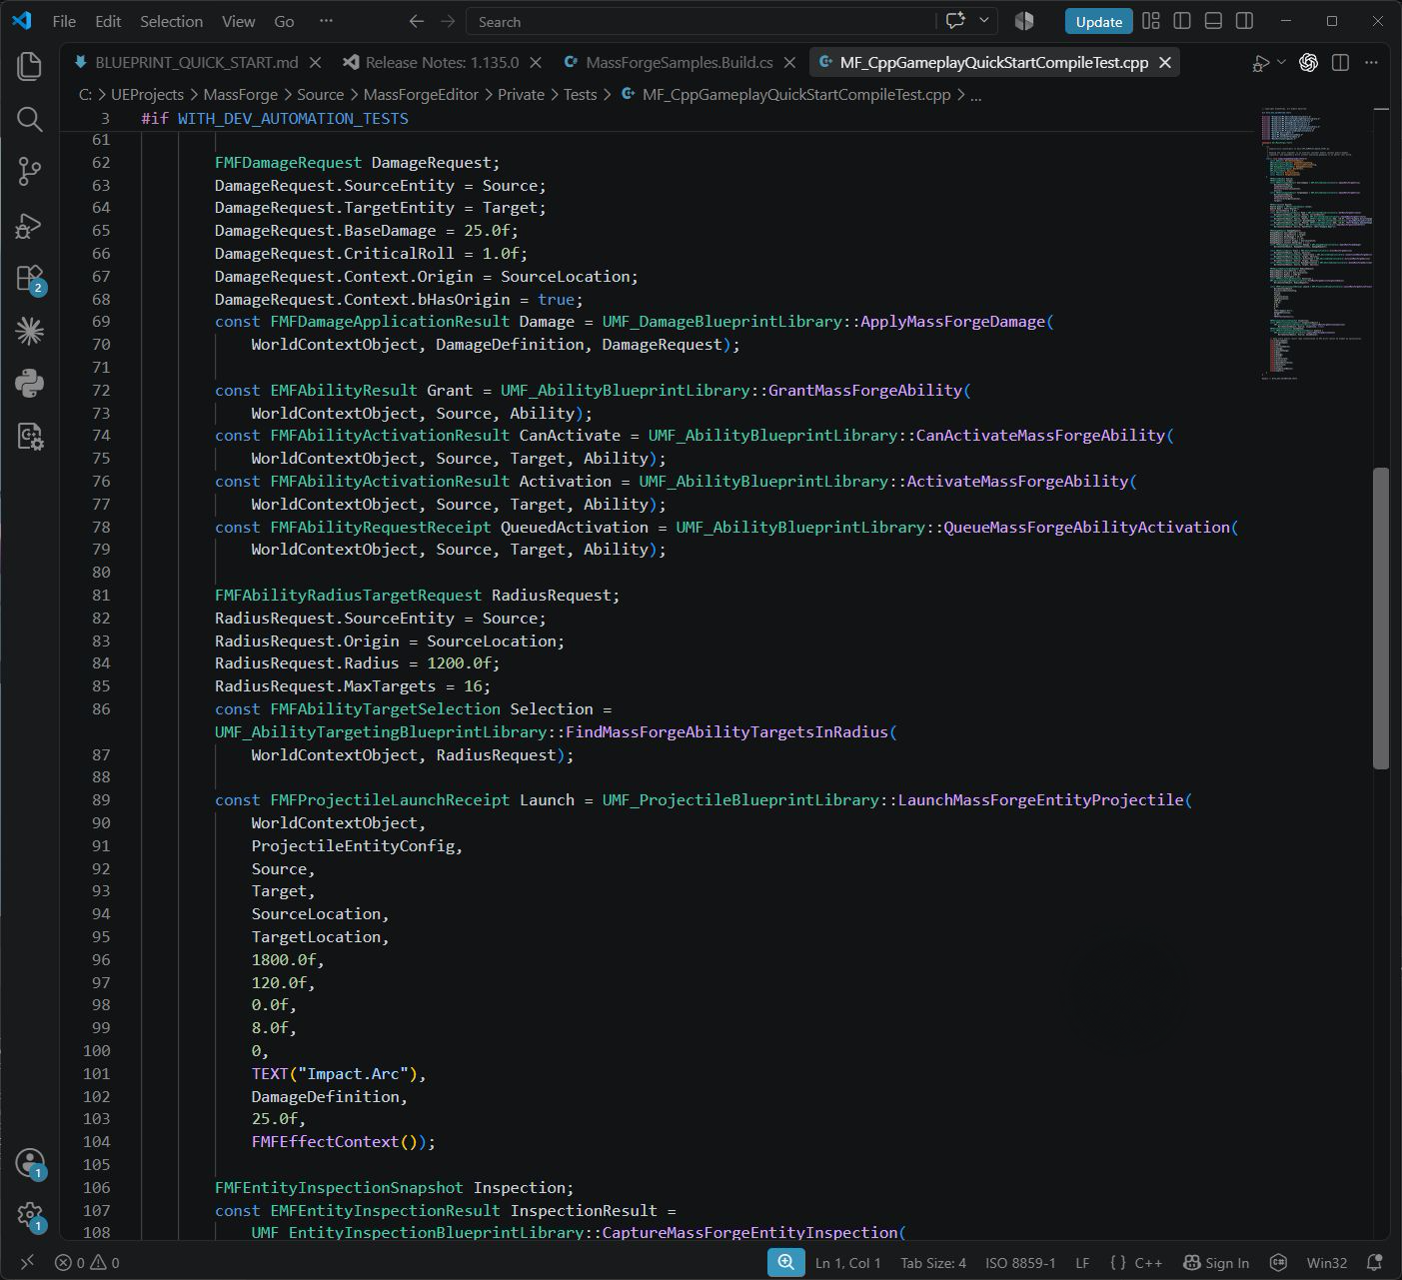Open the Edit menu
1402x1280 pixels.
108,21
